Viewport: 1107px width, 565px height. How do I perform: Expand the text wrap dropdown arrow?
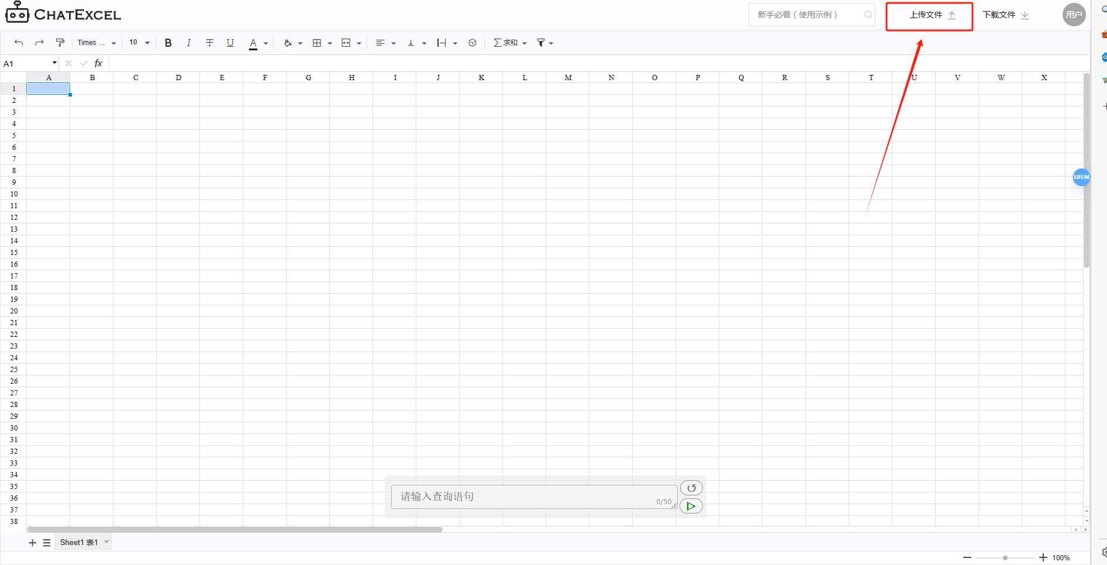point(455,43)
